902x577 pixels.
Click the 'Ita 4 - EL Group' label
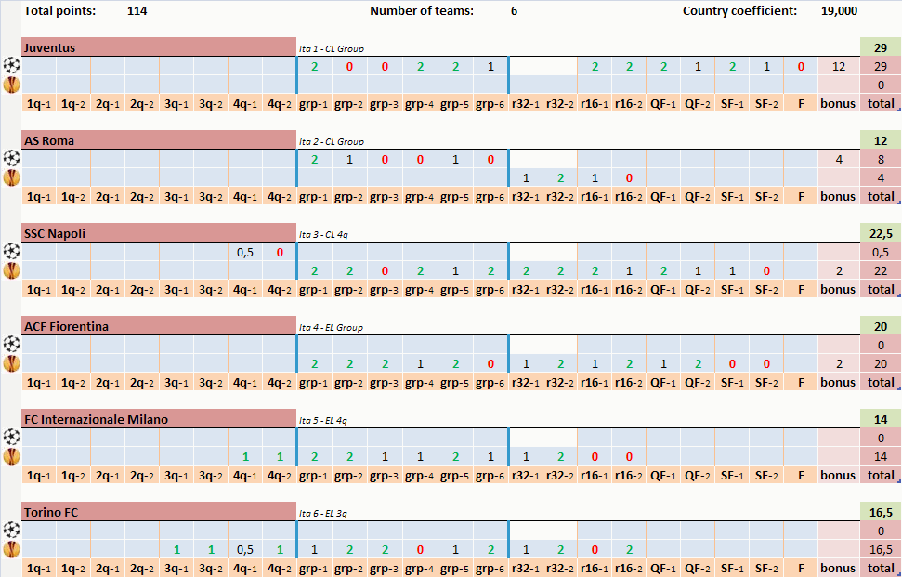tap(331, 327)
